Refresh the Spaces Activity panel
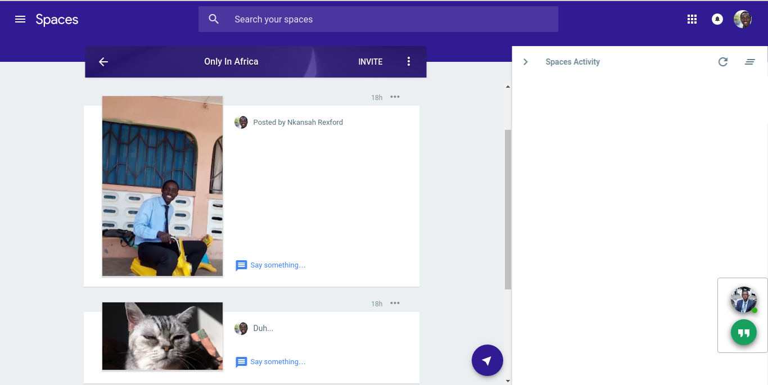Screen dimensions: 768x385 pyautogui.click(x=723, y=62)
